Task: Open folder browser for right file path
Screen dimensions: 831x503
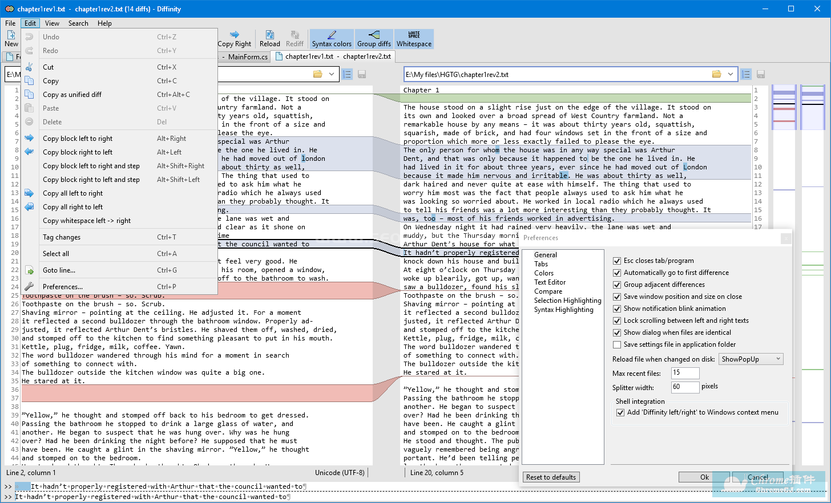Action: (716, 74)
